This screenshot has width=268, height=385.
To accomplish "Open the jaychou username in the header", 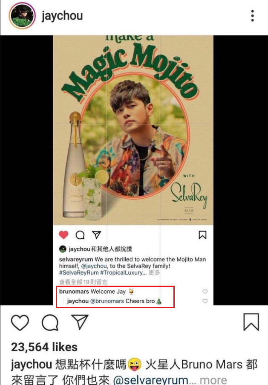I will click(x=62, y=16).
